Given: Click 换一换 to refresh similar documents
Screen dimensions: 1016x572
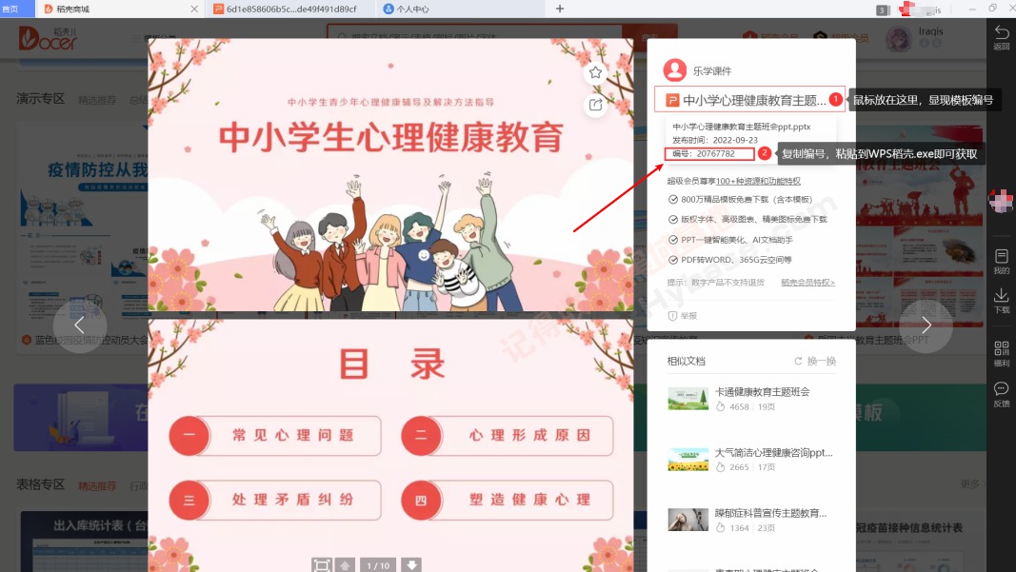Looking at the screenshot, I should point(822,361).
